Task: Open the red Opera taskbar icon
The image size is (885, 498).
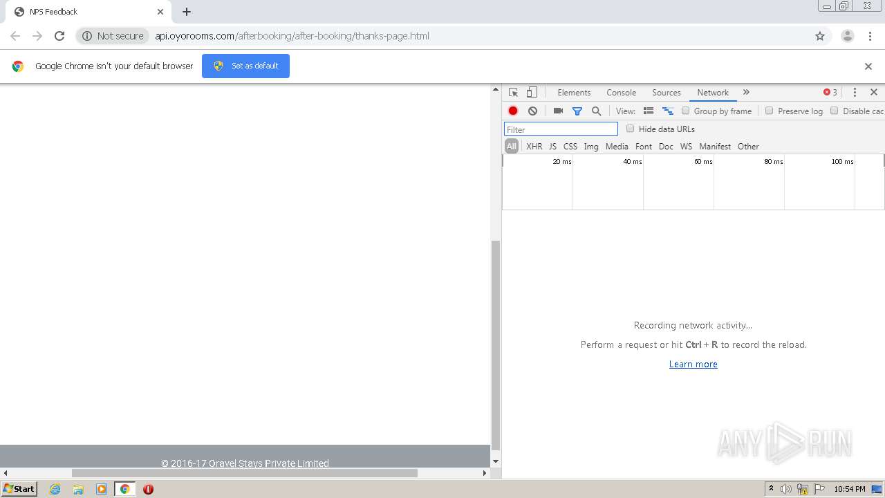Action: click(x=148, y=489)
